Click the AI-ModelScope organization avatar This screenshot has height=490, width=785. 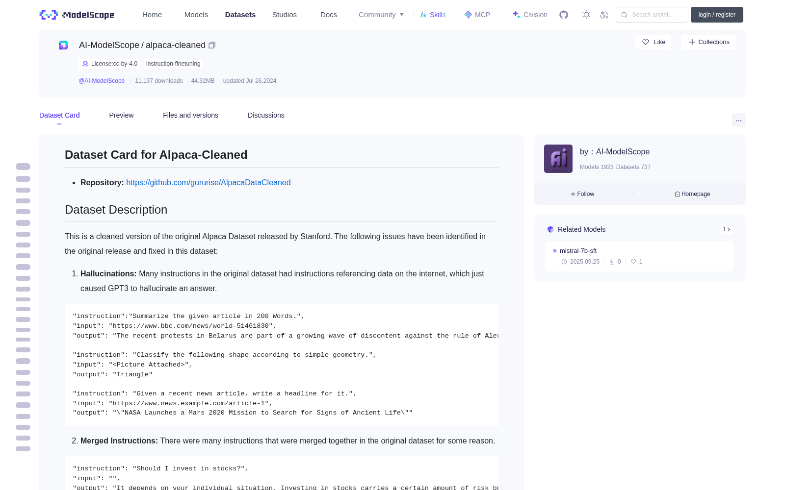558,159
